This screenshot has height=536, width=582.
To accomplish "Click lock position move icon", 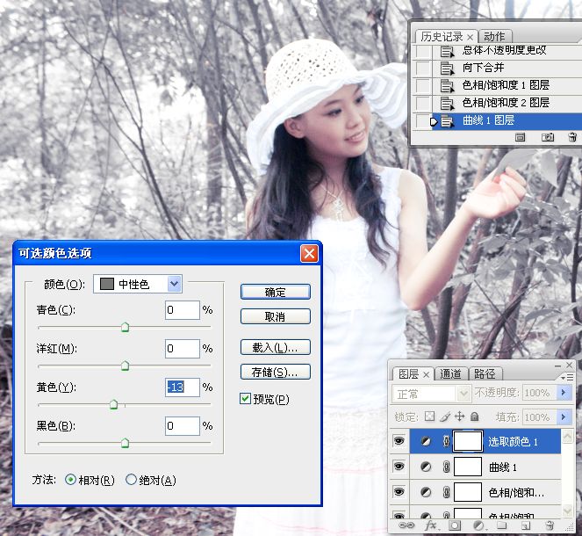I will [x=459, y=416].
